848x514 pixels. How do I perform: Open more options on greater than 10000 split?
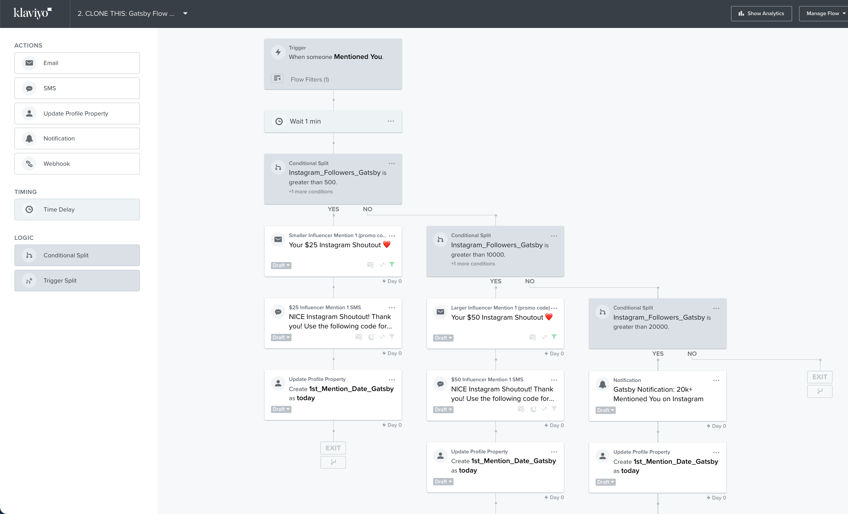pyautogui.click(x=554, y=236)
